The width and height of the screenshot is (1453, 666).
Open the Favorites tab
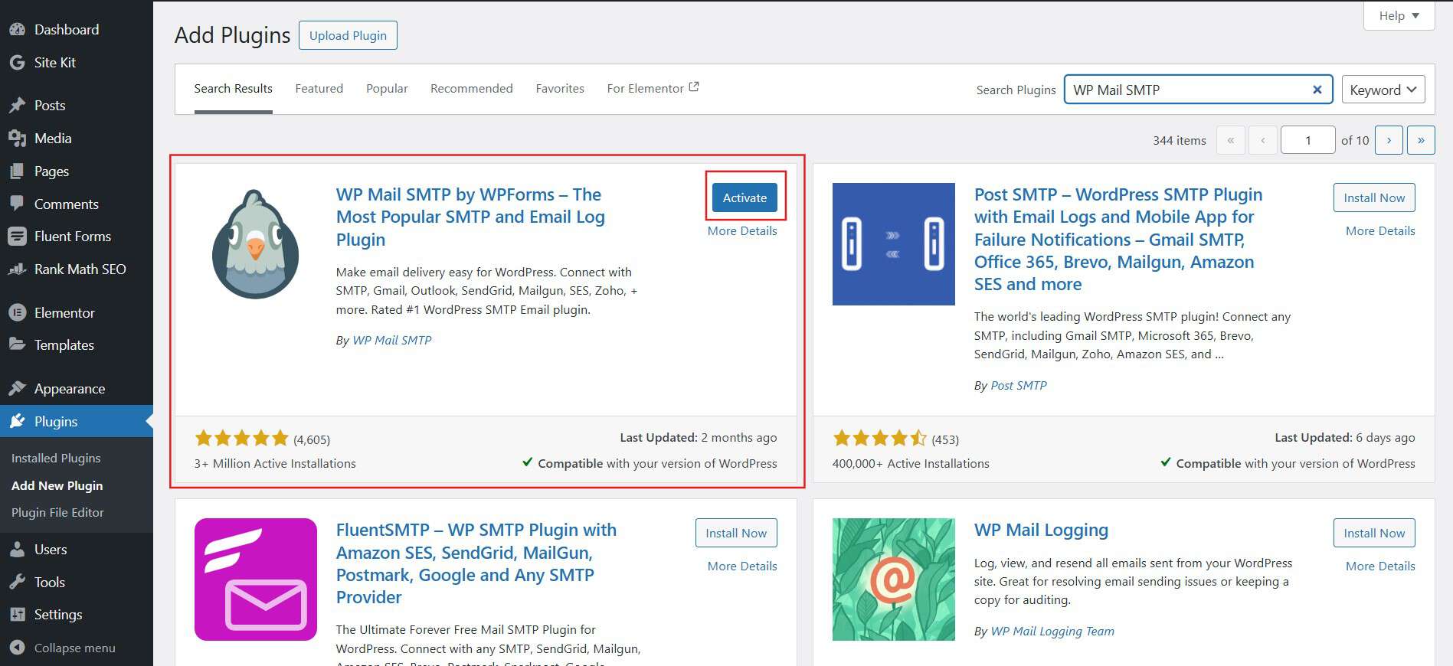(x=560, y=89)
